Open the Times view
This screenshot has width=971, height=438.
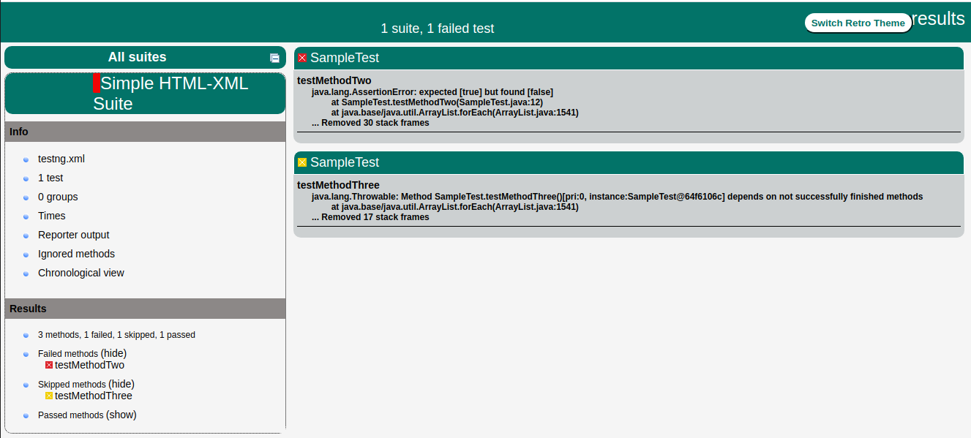pos(51,216)
